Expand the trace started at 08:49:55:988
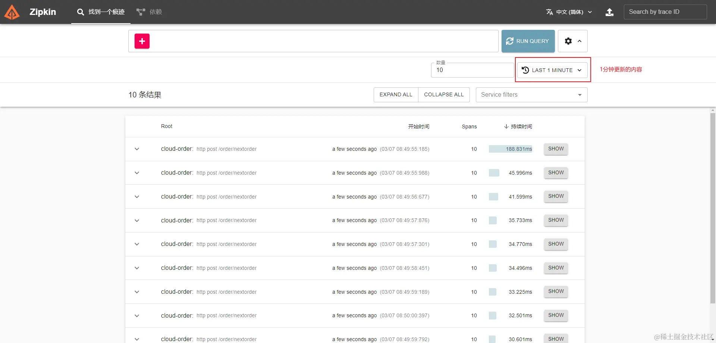Image resolution: width=716 pixels, height=343 pixels. [x=137, y=173]
